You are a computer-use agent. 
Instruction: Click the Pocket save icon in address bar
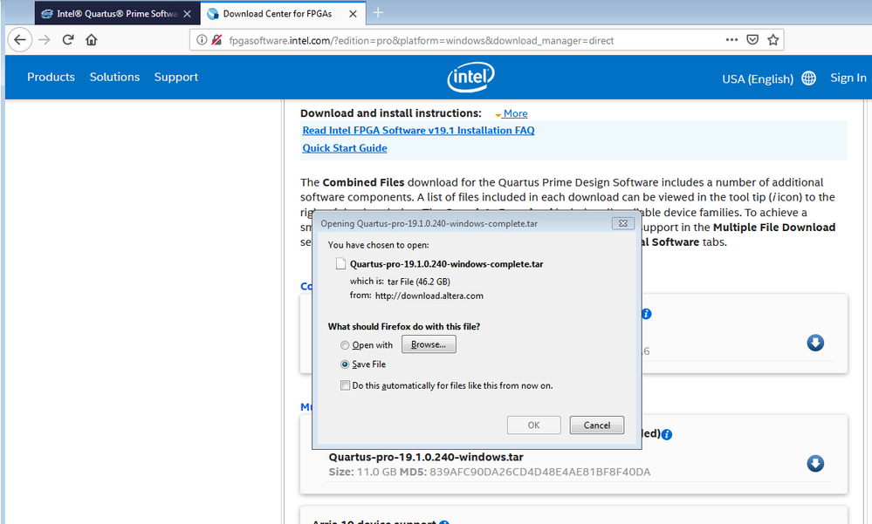[x=752, y=40]
